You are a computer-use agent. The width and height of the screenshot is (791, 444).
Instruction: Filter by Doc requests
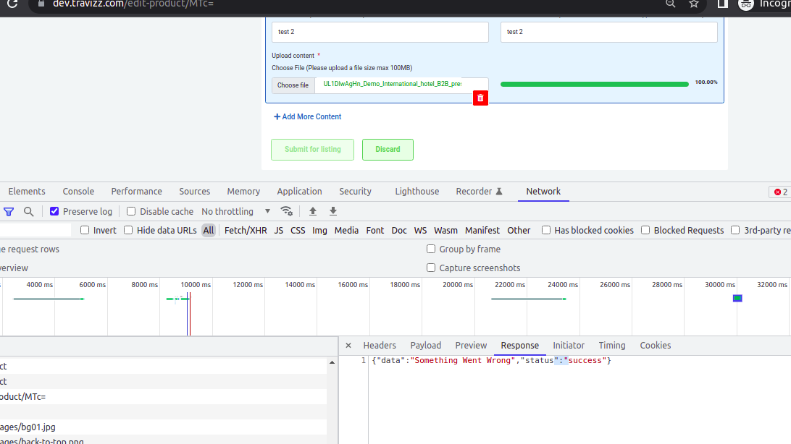click(399, 230)
